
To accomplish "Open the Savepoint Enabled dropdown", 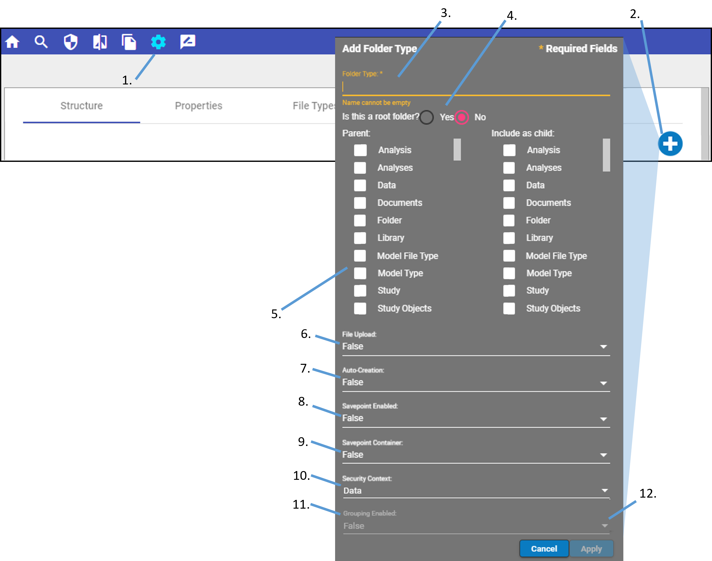I will tap(476, 418).
